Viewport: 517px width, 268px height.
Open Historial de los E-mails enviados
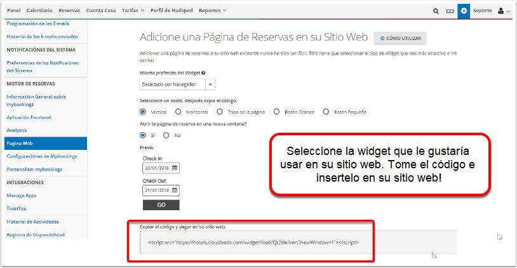42,37
